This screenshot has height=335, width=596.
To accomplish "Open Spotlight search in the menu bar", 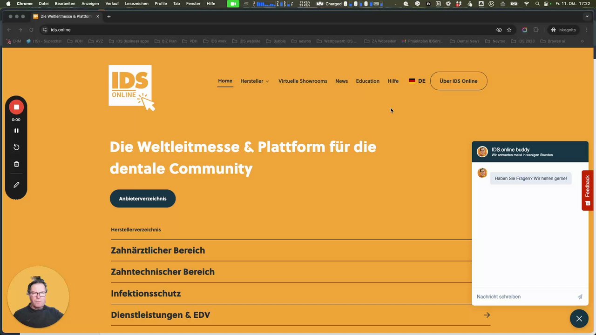I will [x=538, y=4].
